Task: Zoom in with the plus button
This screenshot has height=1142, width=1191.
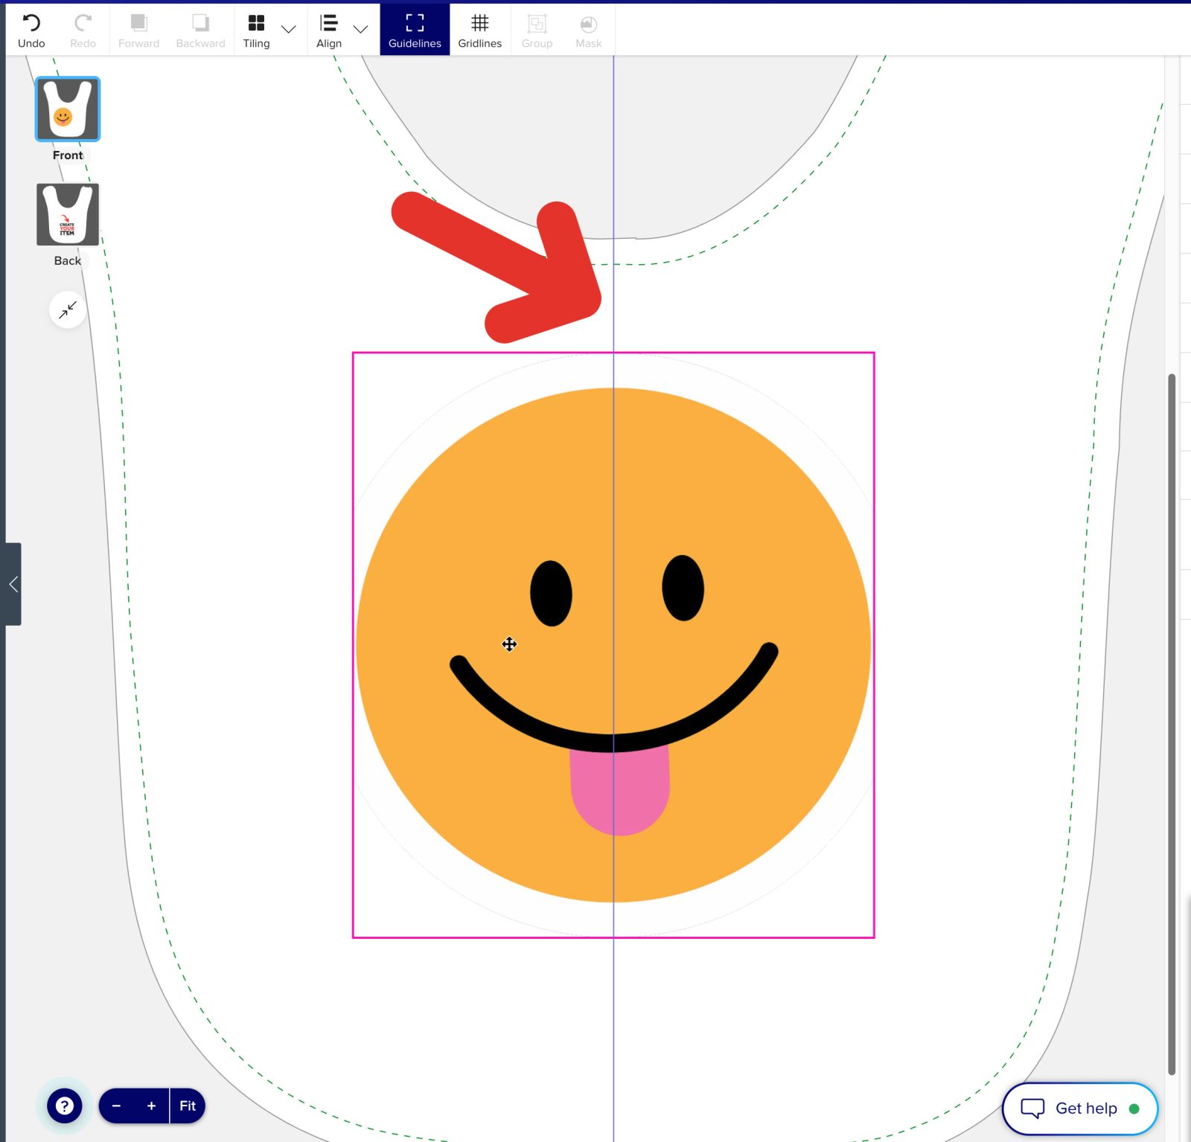Action: pos(151,1106)
